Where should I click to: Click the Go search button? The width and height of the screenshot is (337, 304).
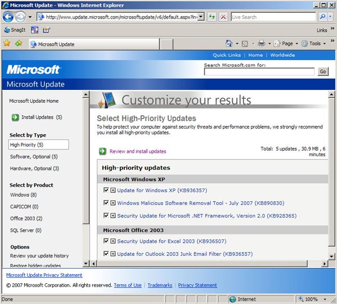(323, 71)
